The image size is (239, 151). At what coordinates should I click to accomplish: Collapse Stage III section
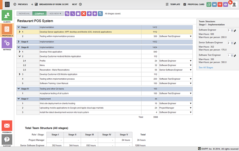[x=19, y=47]
